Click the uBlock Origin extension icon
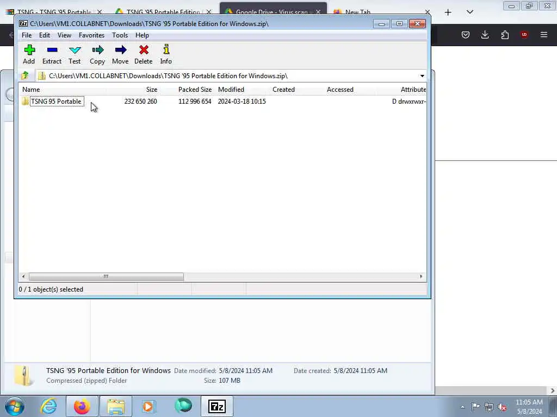The height and width of the screenshot is (417, 557). click(524, 35)
